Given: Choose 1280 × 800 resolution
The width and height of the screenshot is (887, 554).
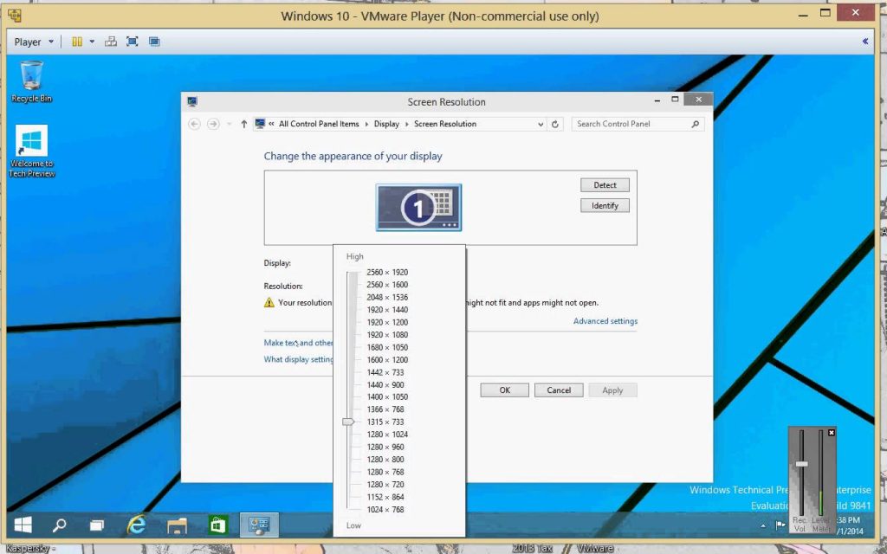Looking at the screenshot, I should tap(385, 459).
